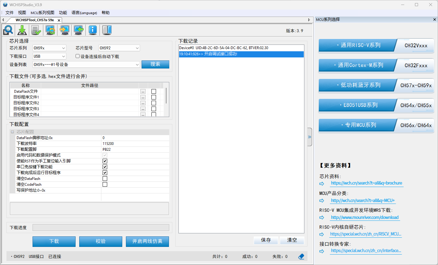Click the 校验 button
Image resolution: width=438 pixels, height=265 pixels.
click(x=101, y=241)
